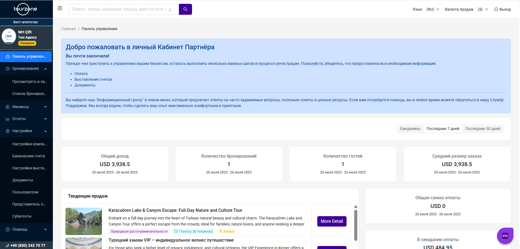This screenshot has width=520, height=249.
Task: Select the Ежедневно period option
Action: point(410,129)
